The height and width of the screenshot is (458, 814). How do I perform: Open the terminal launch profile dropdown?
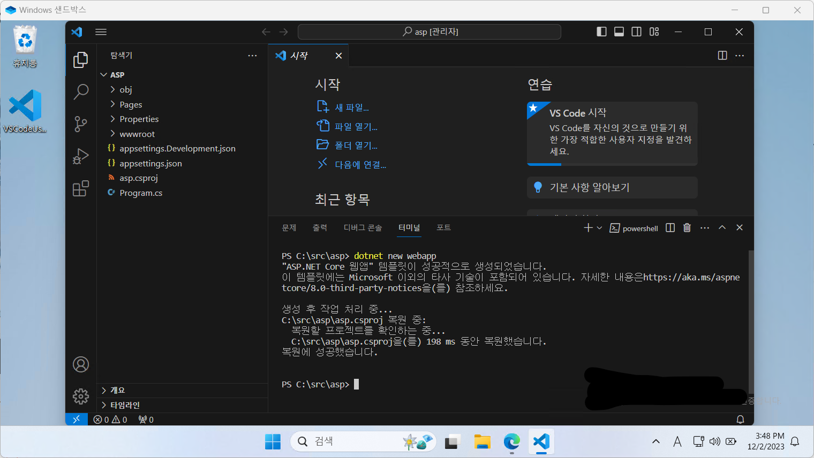[599, 228]
